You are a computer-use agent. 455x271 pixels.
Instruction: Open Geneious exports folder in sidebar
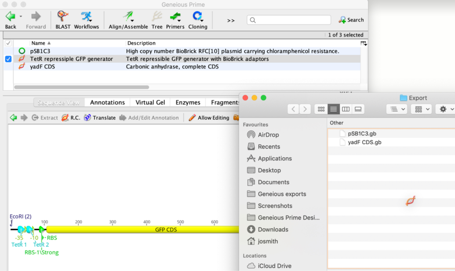click(276, 194)
